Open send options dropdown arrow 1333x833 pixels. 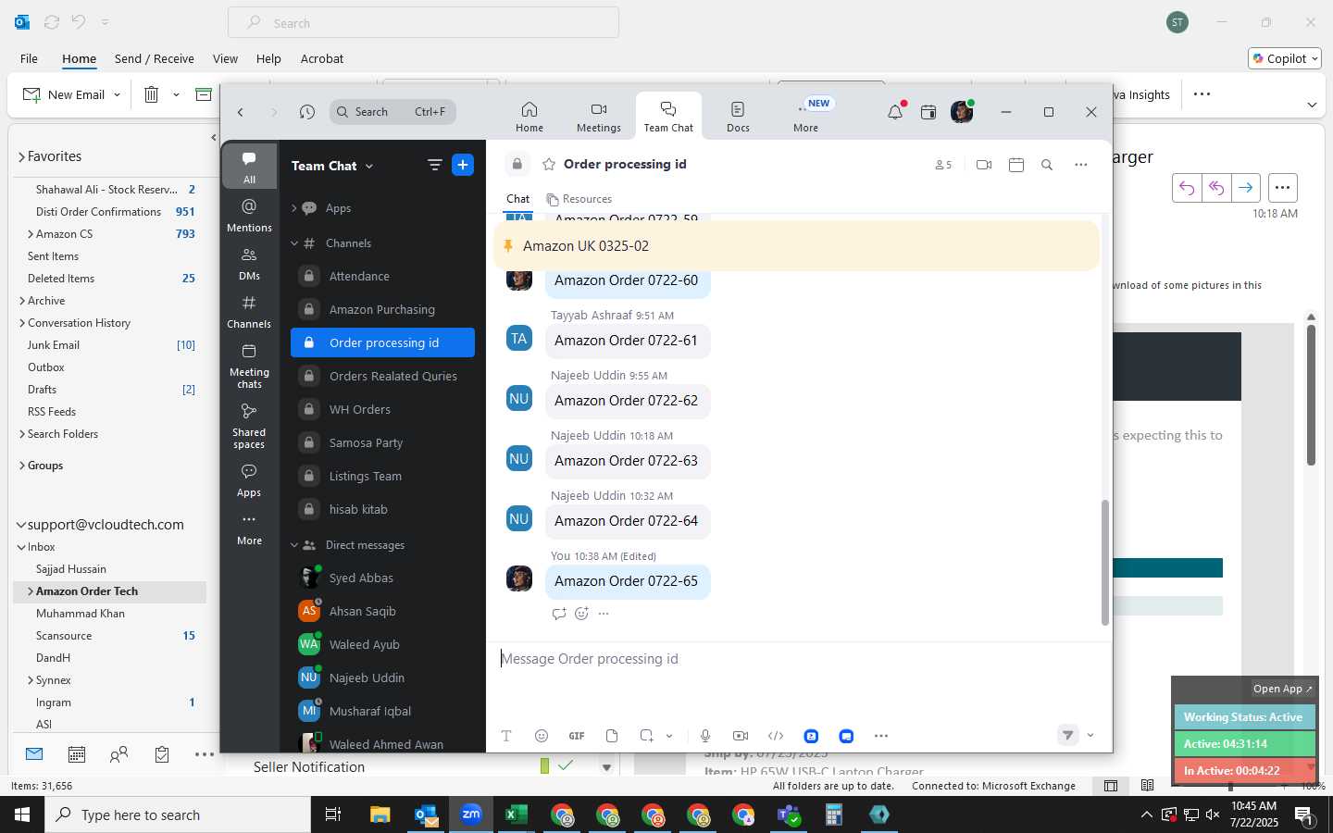pyautogui.click(x=1090, y=735)
